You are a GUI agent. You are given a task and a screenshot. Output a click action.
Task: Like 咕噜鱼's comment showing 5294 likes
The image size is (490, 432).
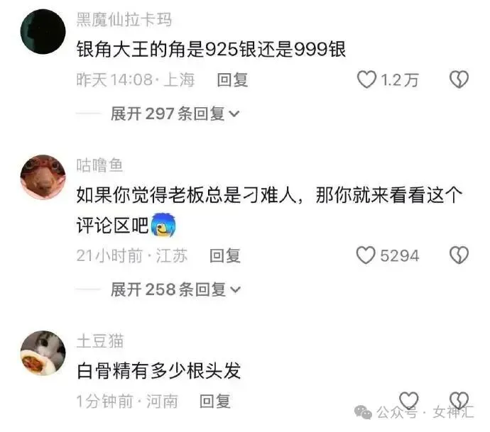[x=366, y=255]
